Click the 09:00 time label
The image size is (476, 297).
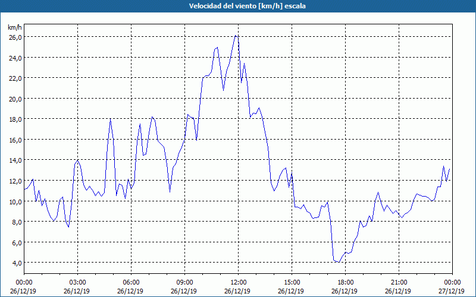(184, 283)
